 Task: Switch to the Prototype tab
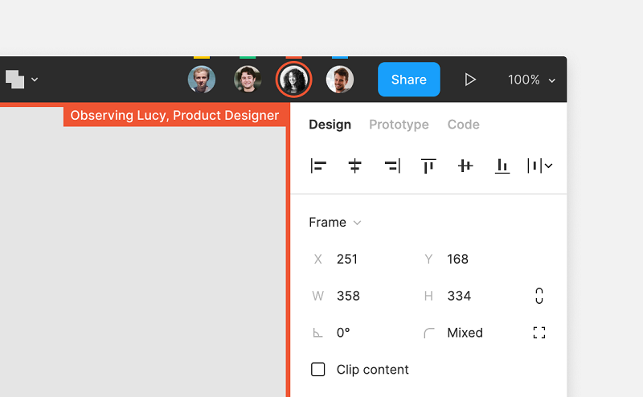[399, 125]
